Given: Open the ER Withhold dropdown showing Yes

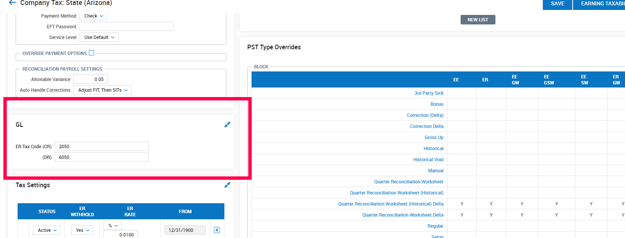Looking at the screenshot, I should click(82, 230).
